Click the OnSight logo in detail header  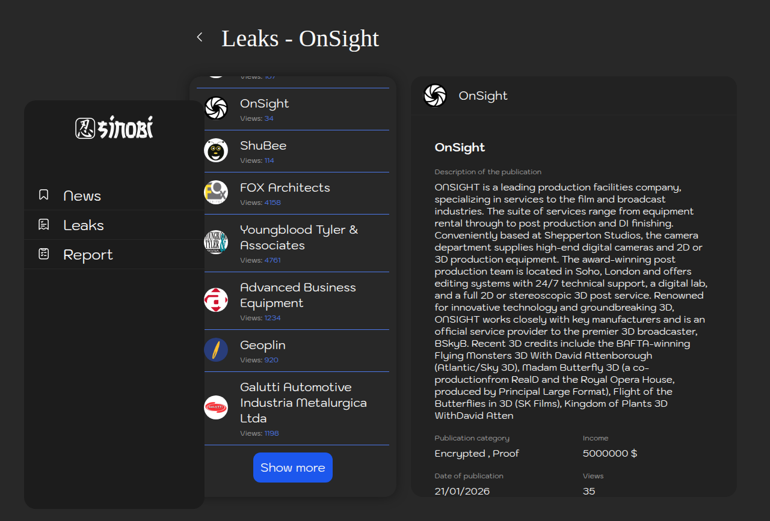coord(435,96)
